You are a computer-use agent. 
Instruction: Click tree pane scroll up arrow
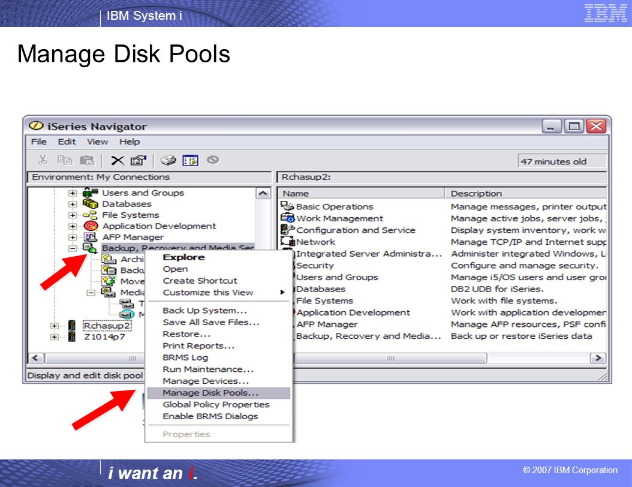point(263,194)
